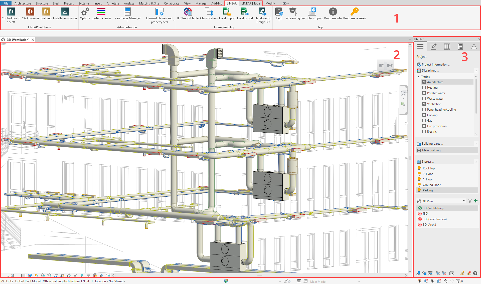The height and width of the screenshot is (284, 481).
Task: Activate the {3D} view entry
Action: click(426, 214)
